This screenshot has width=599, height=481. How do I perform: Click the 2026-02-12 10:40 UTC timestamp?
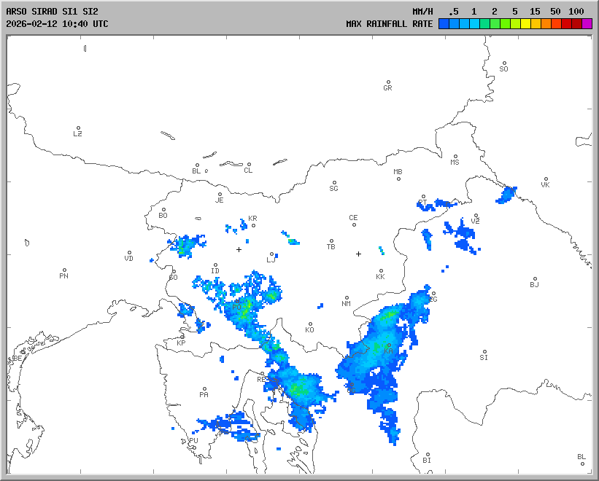57,24
